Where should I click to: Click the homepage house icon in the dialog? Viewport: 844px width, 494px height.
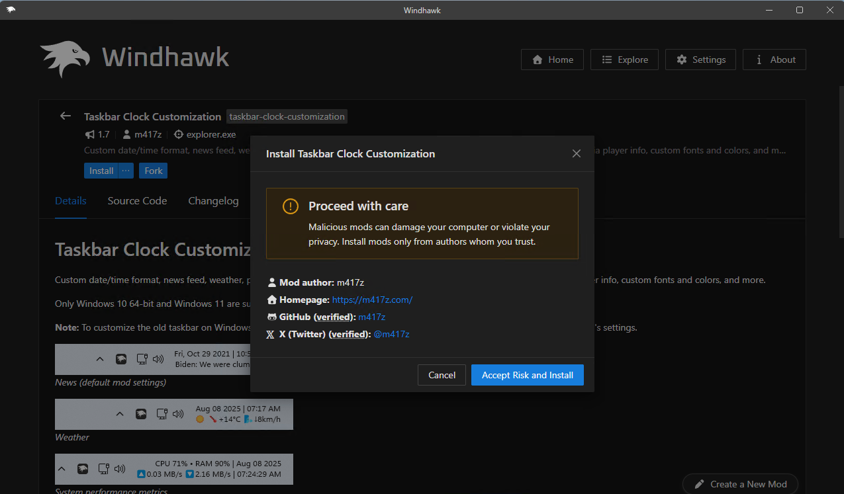[271, 300]
